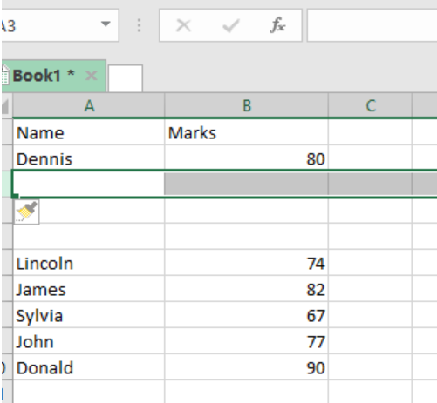The image size is (437, 403).
Task: Open new blank tab next to Book1
Action: [126, 78]
